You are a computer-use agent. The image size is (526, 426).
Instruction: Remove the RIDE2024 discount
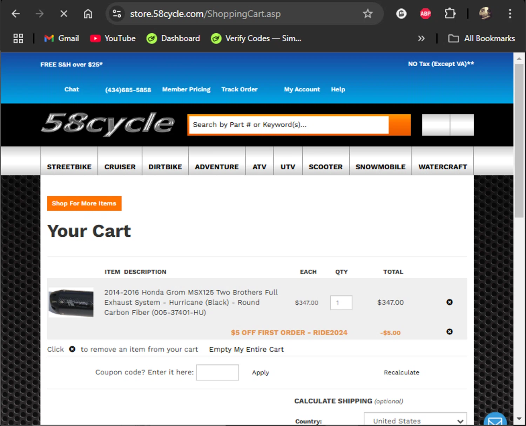click(x=450, y=332)
